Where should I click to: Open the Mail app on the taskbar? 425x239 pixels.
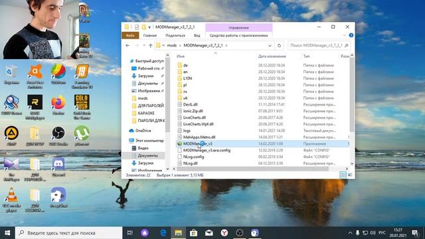tap(209, 233)
